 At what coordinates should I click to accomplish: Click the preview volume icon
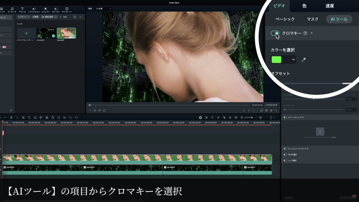tap(271, 110)
